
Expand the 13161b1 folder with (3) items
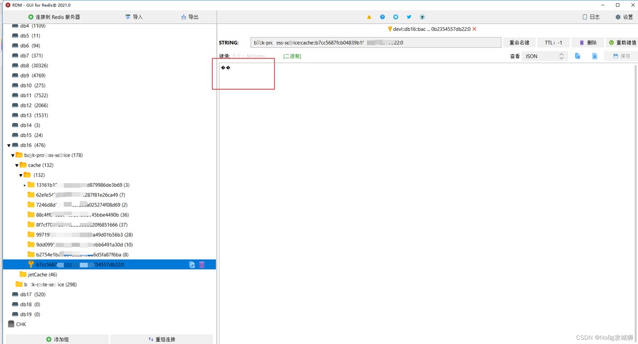(x=24, y=185)
